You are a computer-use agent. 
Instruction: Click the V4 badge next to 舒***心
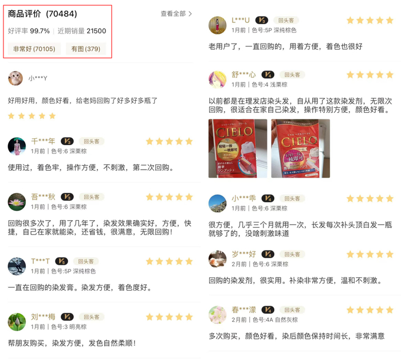pos(268,75)
